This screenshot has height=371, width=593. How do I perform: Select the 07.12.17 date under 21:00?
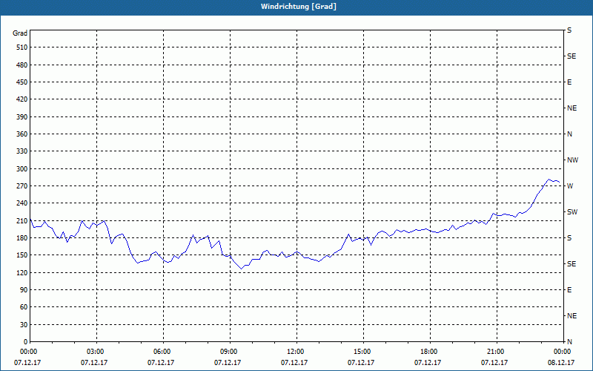pyautogui.click(x=494, y=363)
